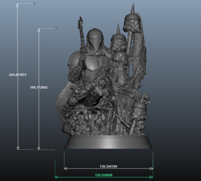Click bottom arrowhead of the 224.431851 measurement
The image size is (201, 181).
tap(18, 148)
